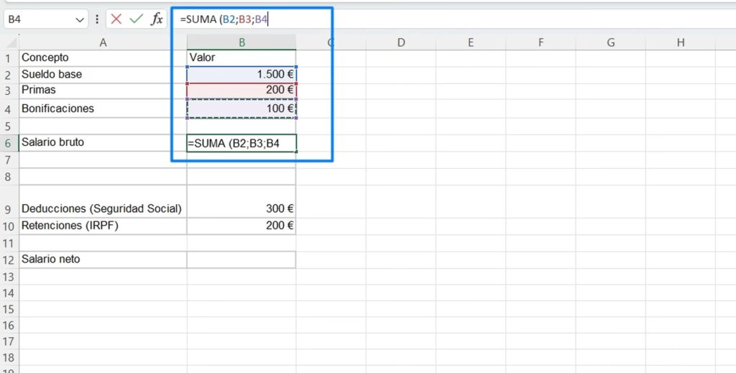Click the Primas value cell in column B
This screenshot has width=736, height=373.
(x=241, y=90)
